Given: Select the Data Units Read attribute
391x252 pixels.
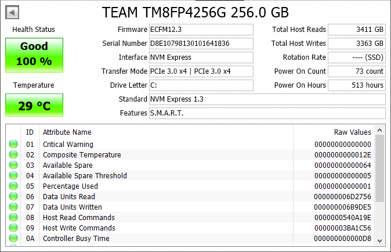Looking at the screenshot, I should pos(69,197).
